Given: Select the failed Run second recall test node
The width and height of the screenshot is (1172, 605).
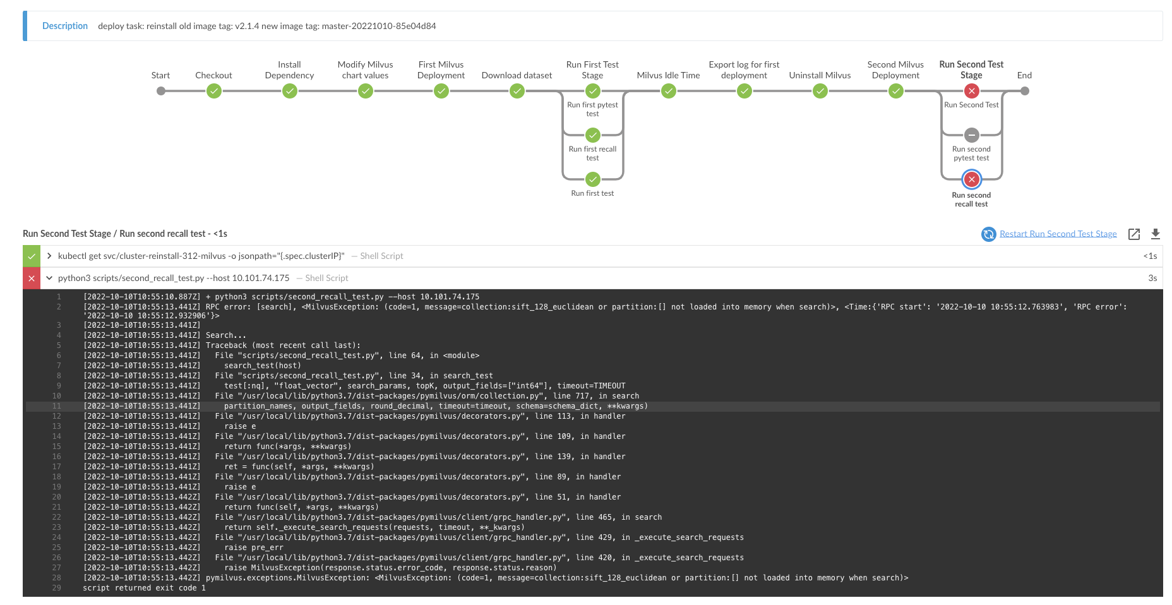Looking at the screenshot, I should [x=971, y=179].
